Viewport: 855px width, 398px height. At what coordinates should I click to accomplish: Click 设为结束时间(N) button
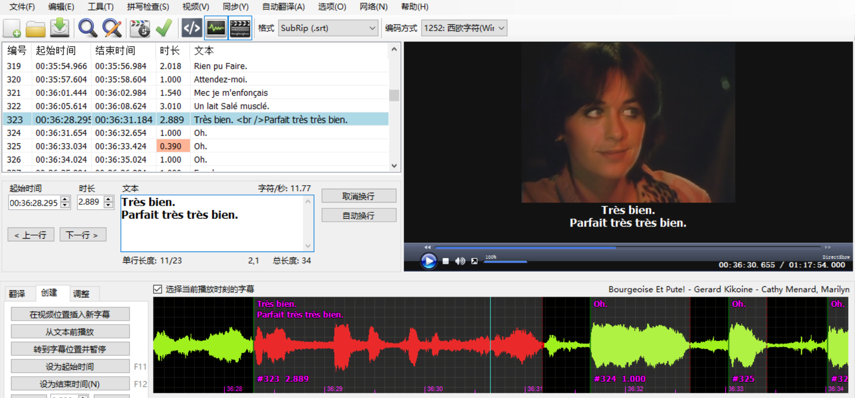click(70, 384)
